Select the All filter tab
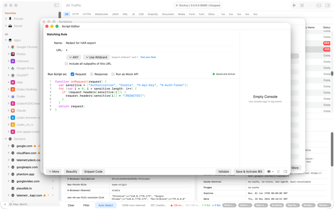 pyautogui.click(x=67, y=14)
